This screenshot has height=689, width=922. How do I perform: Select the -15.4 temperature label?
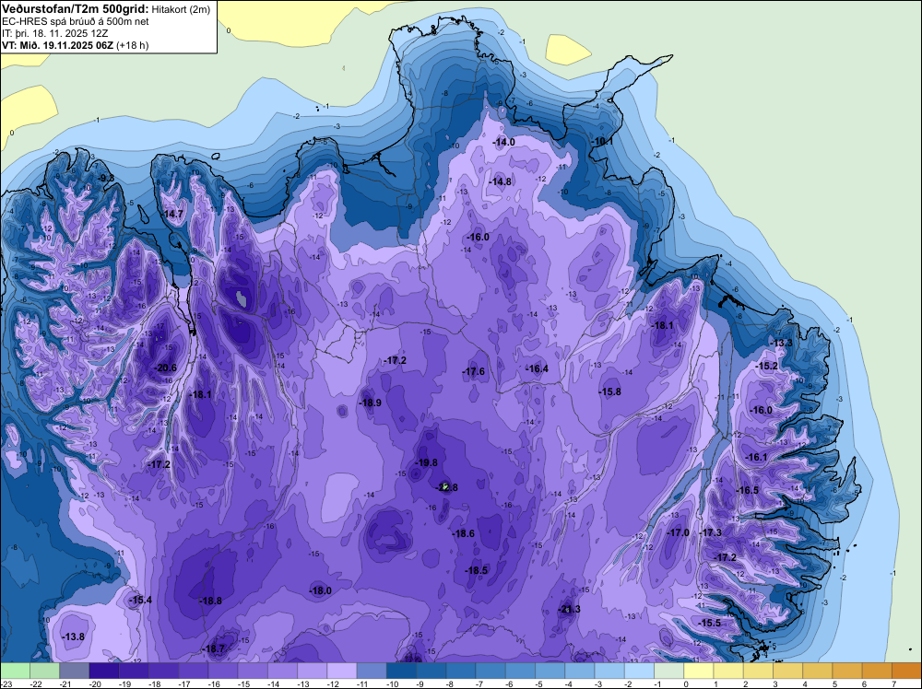(x=140, y=600)
